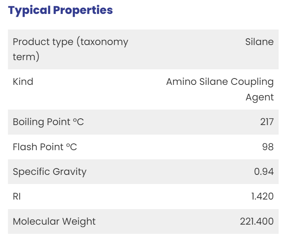Screen dimensions: 285x239
Task: Click the word Gravity in the table
Action: 70,172
